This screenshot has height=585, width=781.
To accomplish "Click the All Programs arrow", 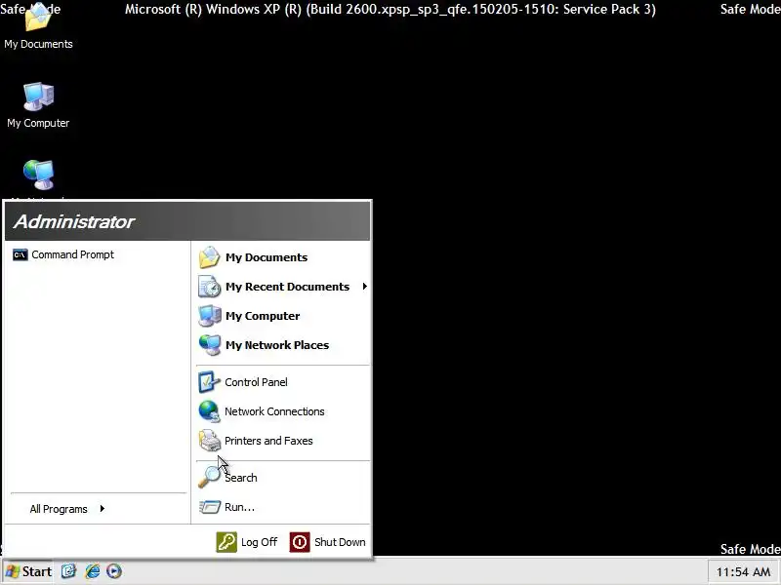I will pos(103,508).
